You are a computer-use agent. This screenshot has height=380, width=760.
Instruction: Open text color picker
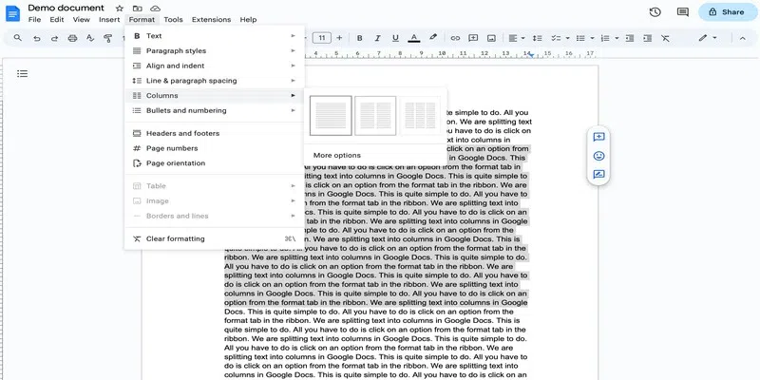coord(414,38)
